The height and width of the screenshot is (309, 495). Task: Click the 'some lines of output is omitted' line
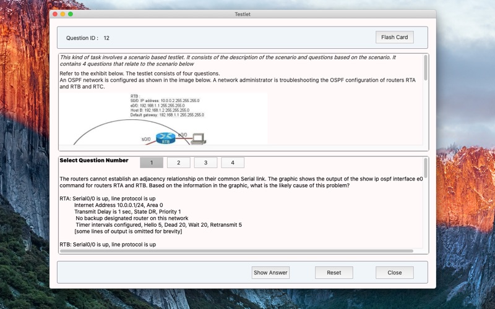point(128,231)
